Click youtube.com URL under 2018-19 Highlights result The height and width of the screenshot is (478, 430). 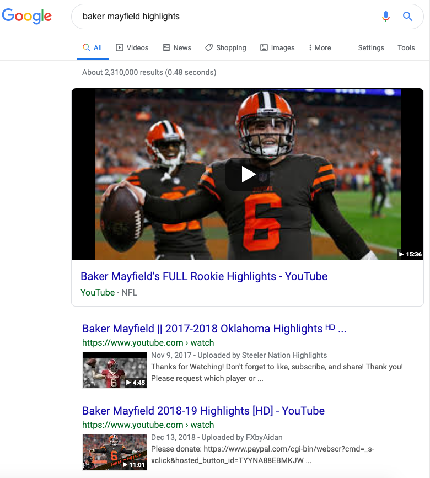(x=148, y=425)
